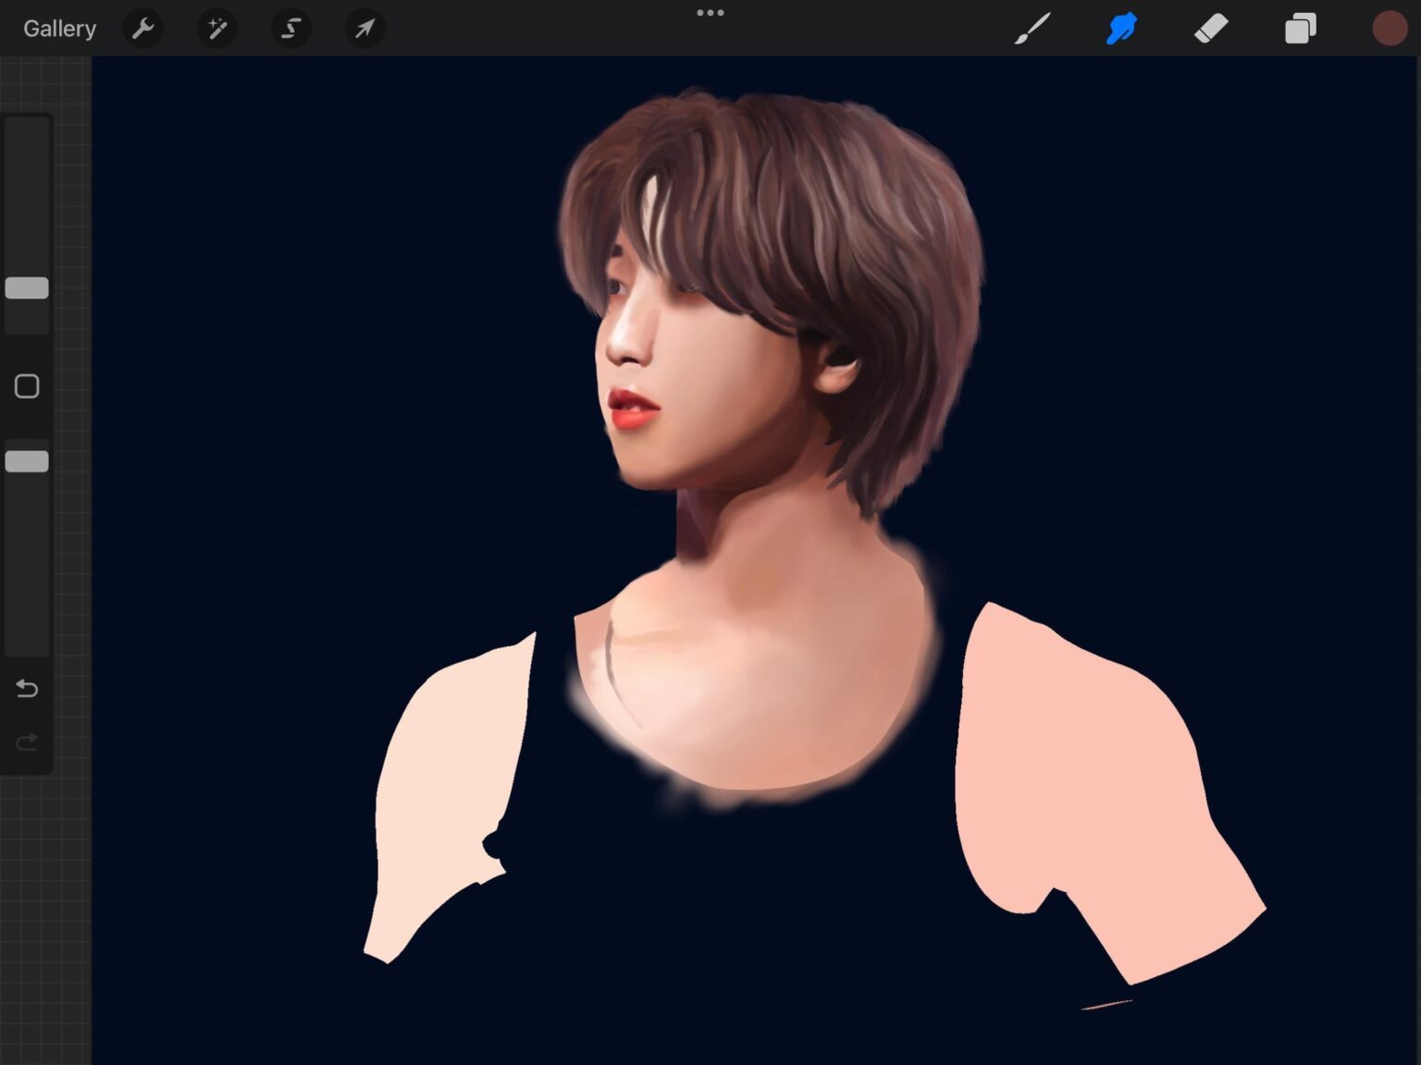
Task: Open the Selection tool
Action: pos(290,28)
